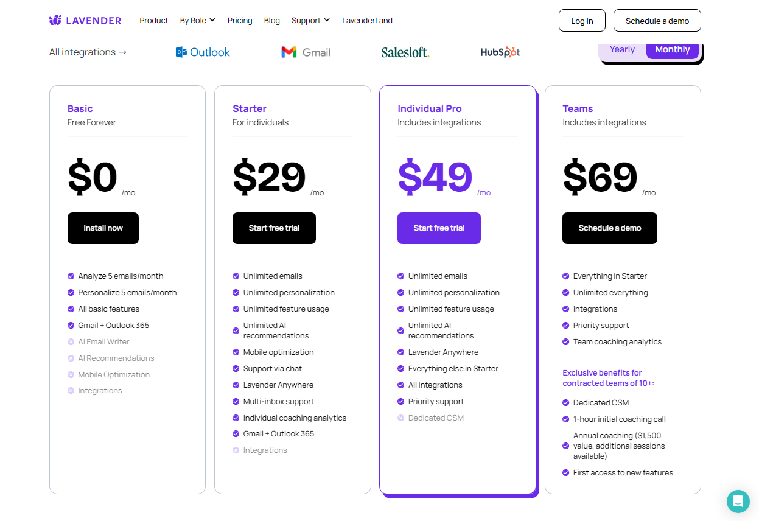Click the Log in button

tap(582, 21)
